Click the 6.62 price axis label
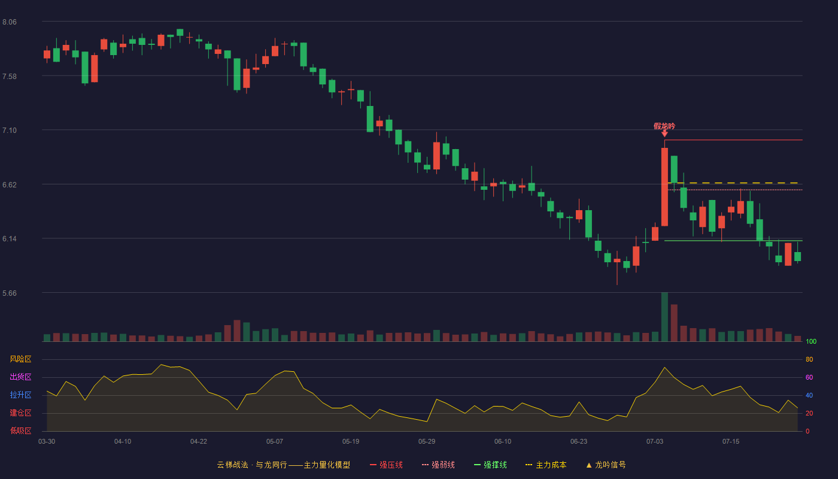 click(x=10, y=185)
